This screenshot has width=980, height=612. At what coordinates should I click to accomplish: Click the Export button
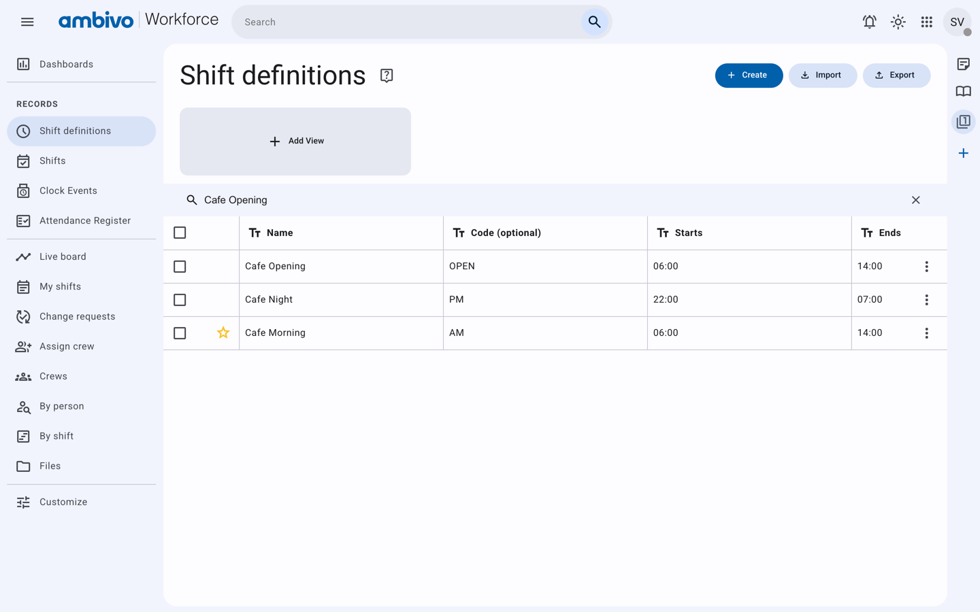[896, 75]
